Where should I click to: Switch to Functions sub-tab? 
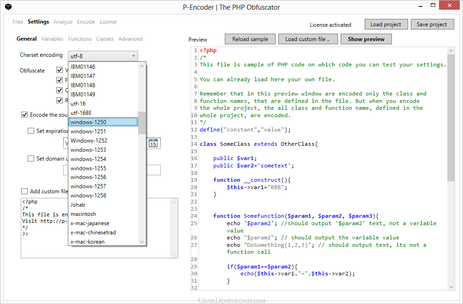(x=80, y=39)
